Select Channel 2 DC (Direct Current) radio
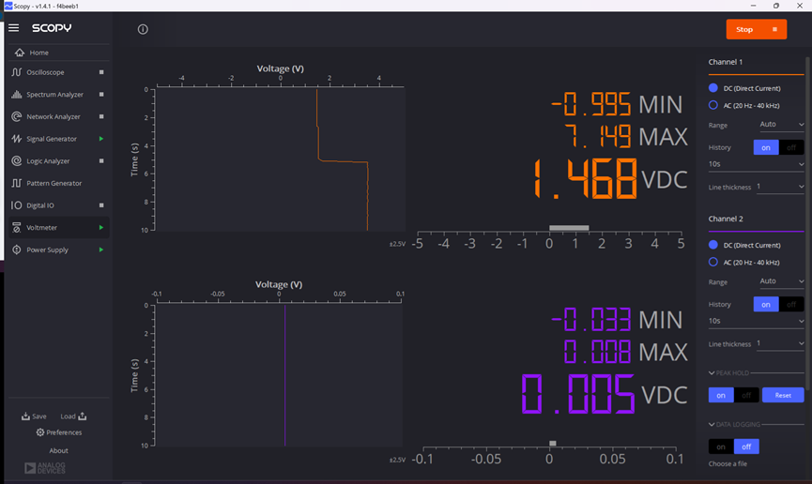This screenshot has width=812, height=484. click(x=713, y=245)
